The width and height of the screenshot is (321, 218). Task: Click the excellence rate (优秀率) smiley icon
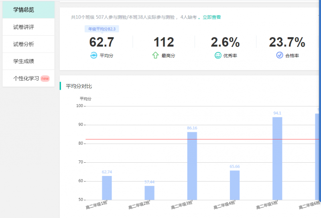pos(218,55)
